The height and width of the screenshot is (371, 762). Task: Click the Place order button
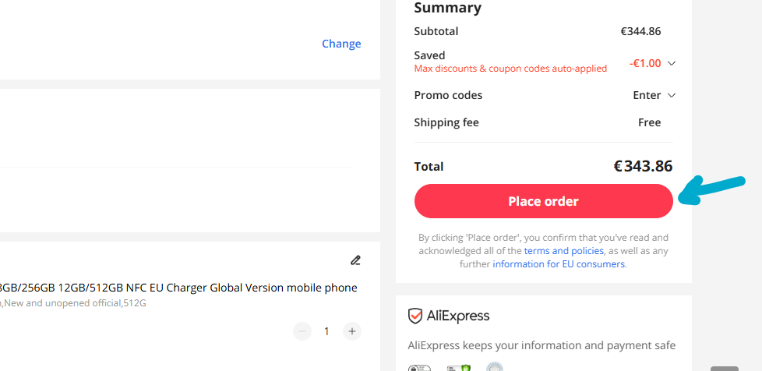point(543,201)
